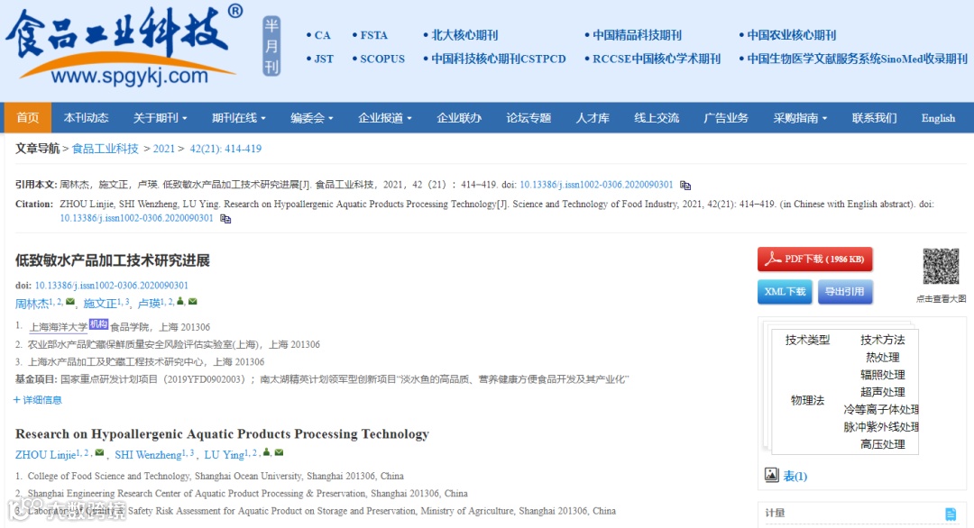
Task: Click the 机构 badge next to 上海海洋大学
Action: pyautogui.click(x=99, y=323)
